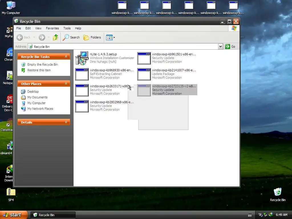Click the Internet Download desktop icon
Viewport: 292px width, 219px height.
coord(9,169)
